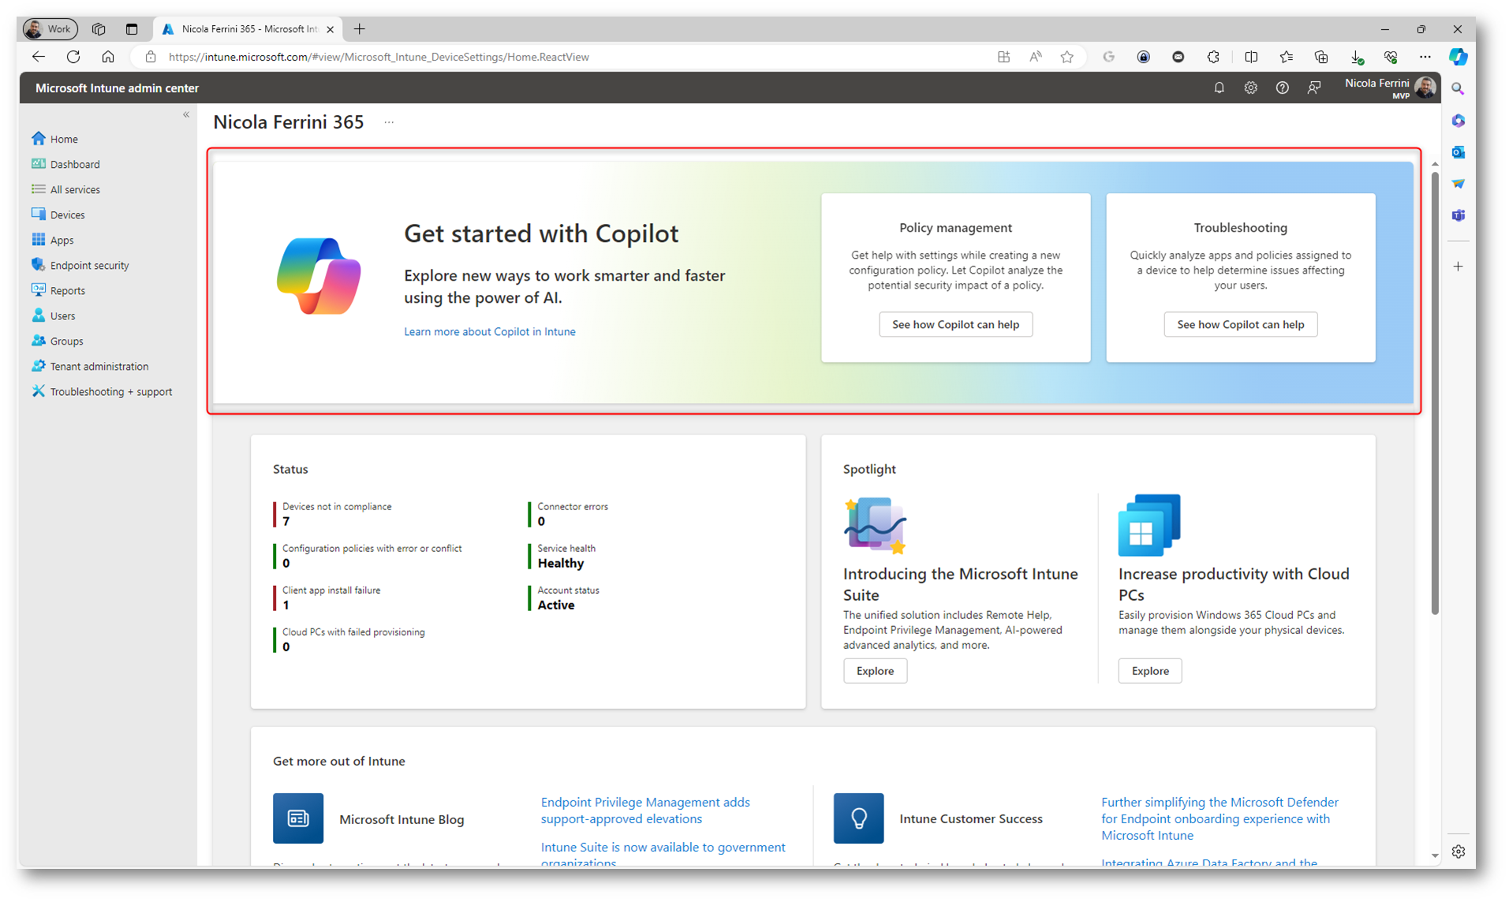This screenshot has width=1509, height=902.
Task: Open Teams icon in Edge sidebar
Action: [1458, 215]
